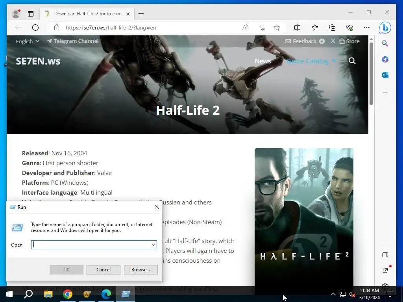The width and height of the screenshot is (403, 302).
Task: Go to SE7EN.ws home logo
Action: coord(38,61)
